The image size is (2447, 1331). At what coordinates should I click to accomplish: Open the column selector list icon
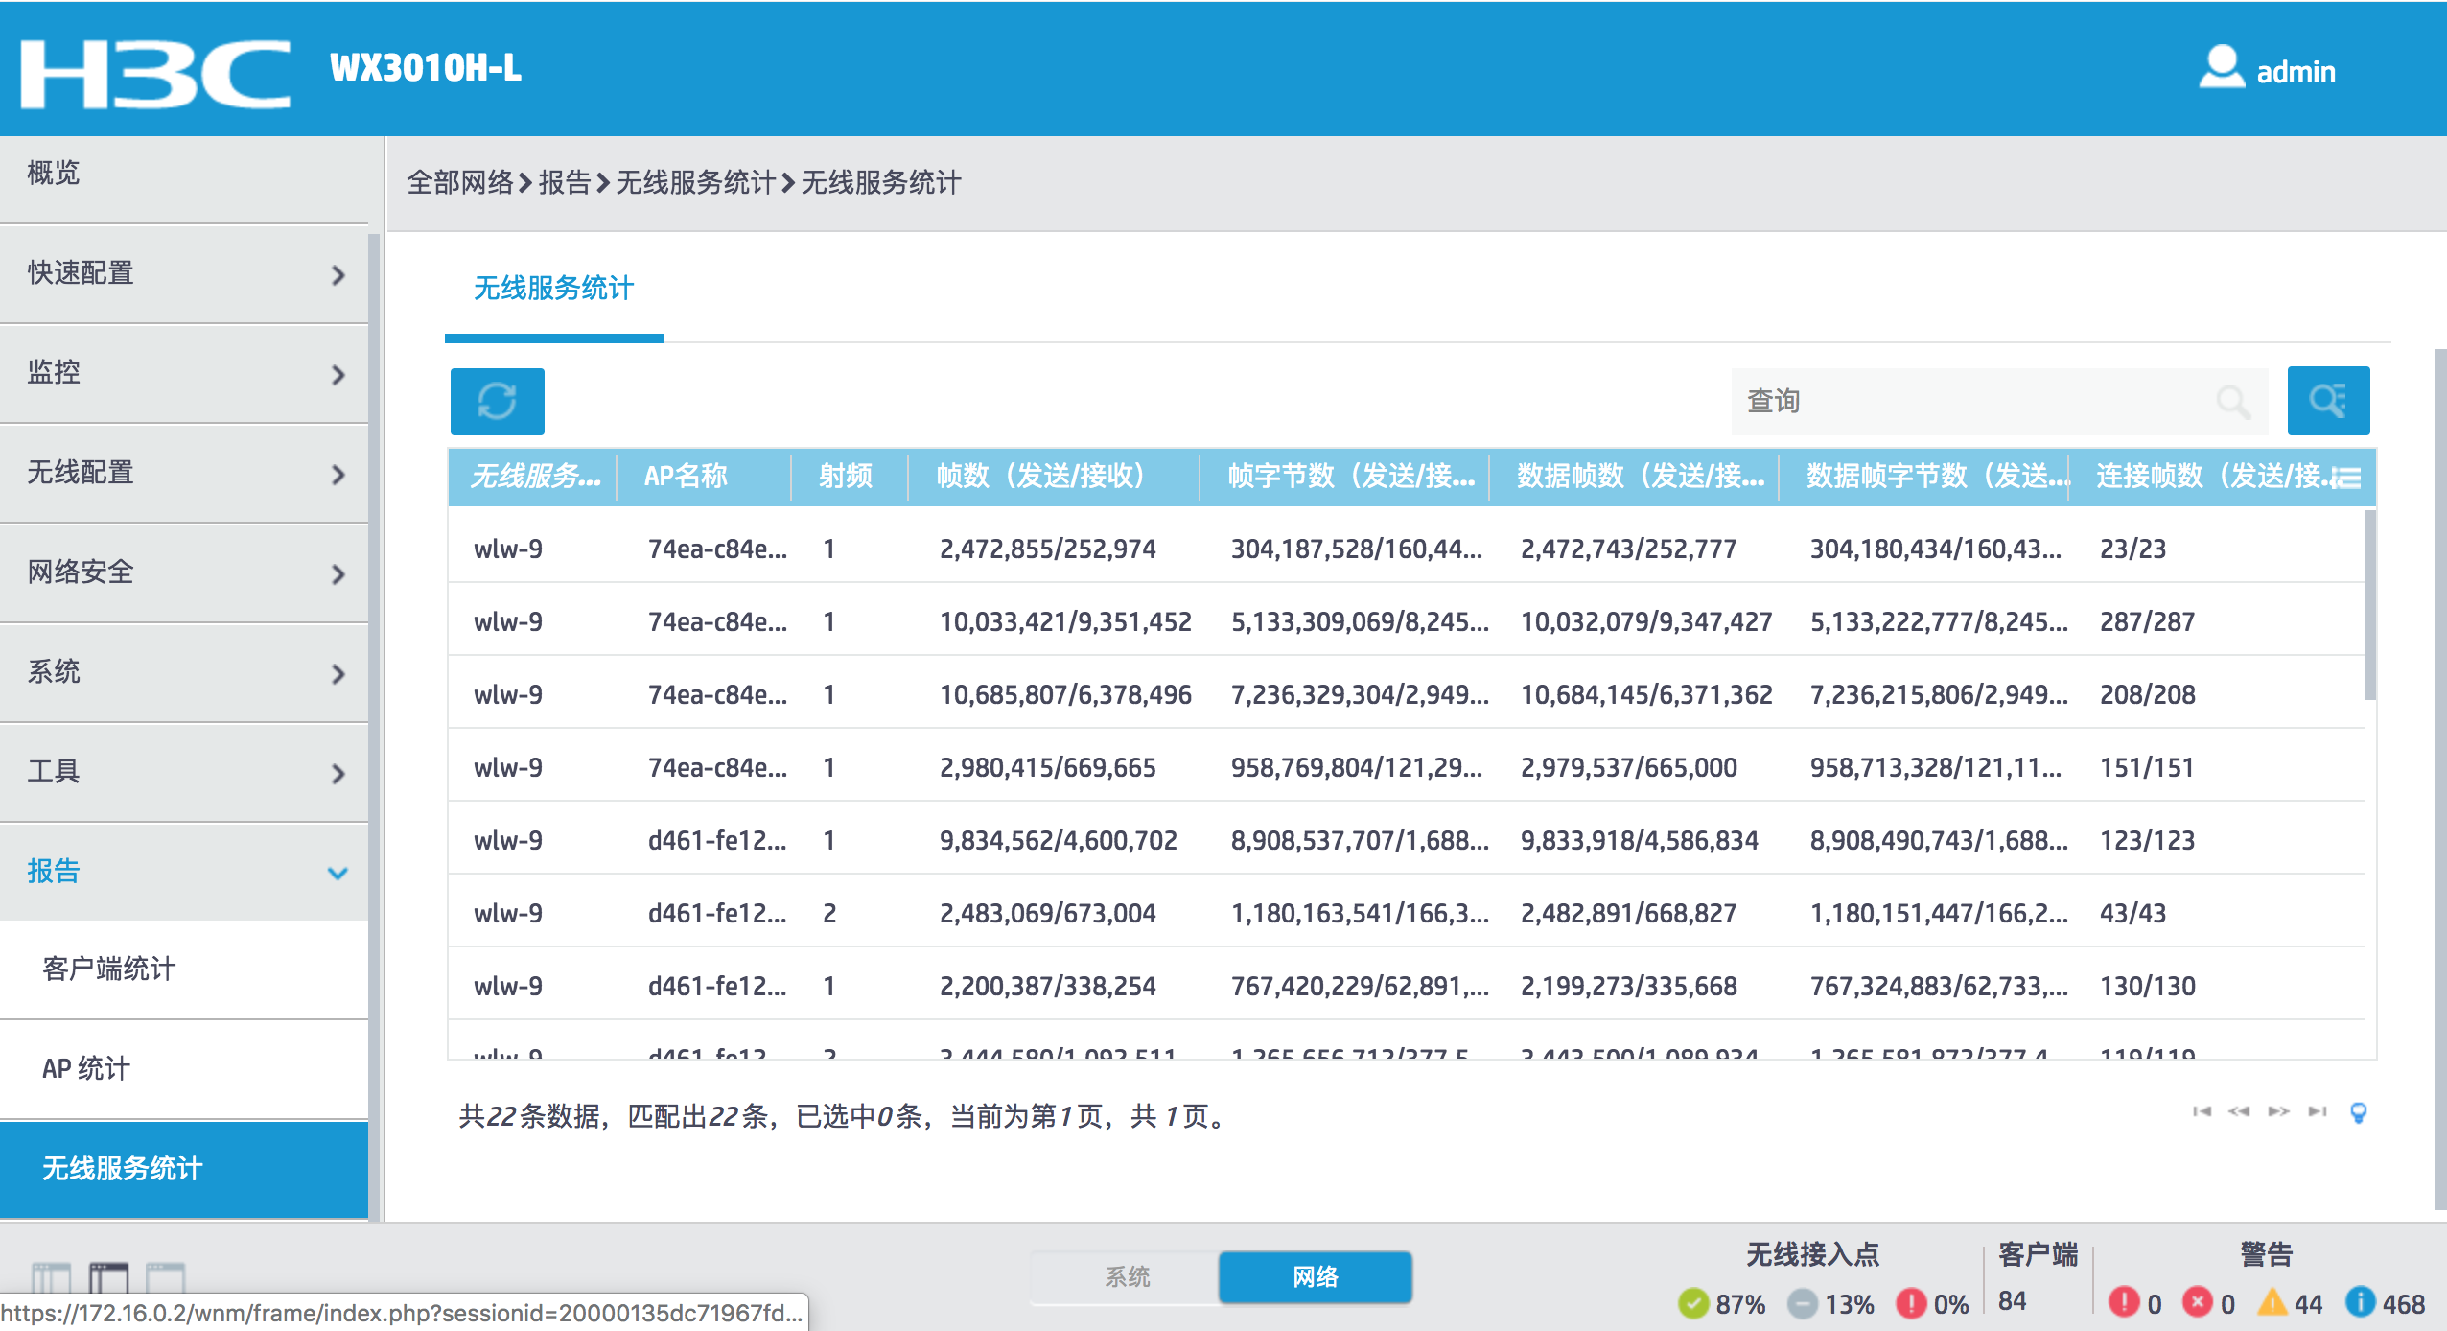[2346, 477]
